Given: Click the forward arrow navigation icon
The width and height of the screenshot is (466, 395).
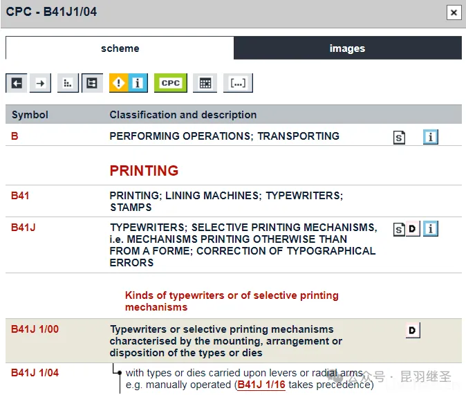Looking at the screenshot, I should (x=40, y=83).
